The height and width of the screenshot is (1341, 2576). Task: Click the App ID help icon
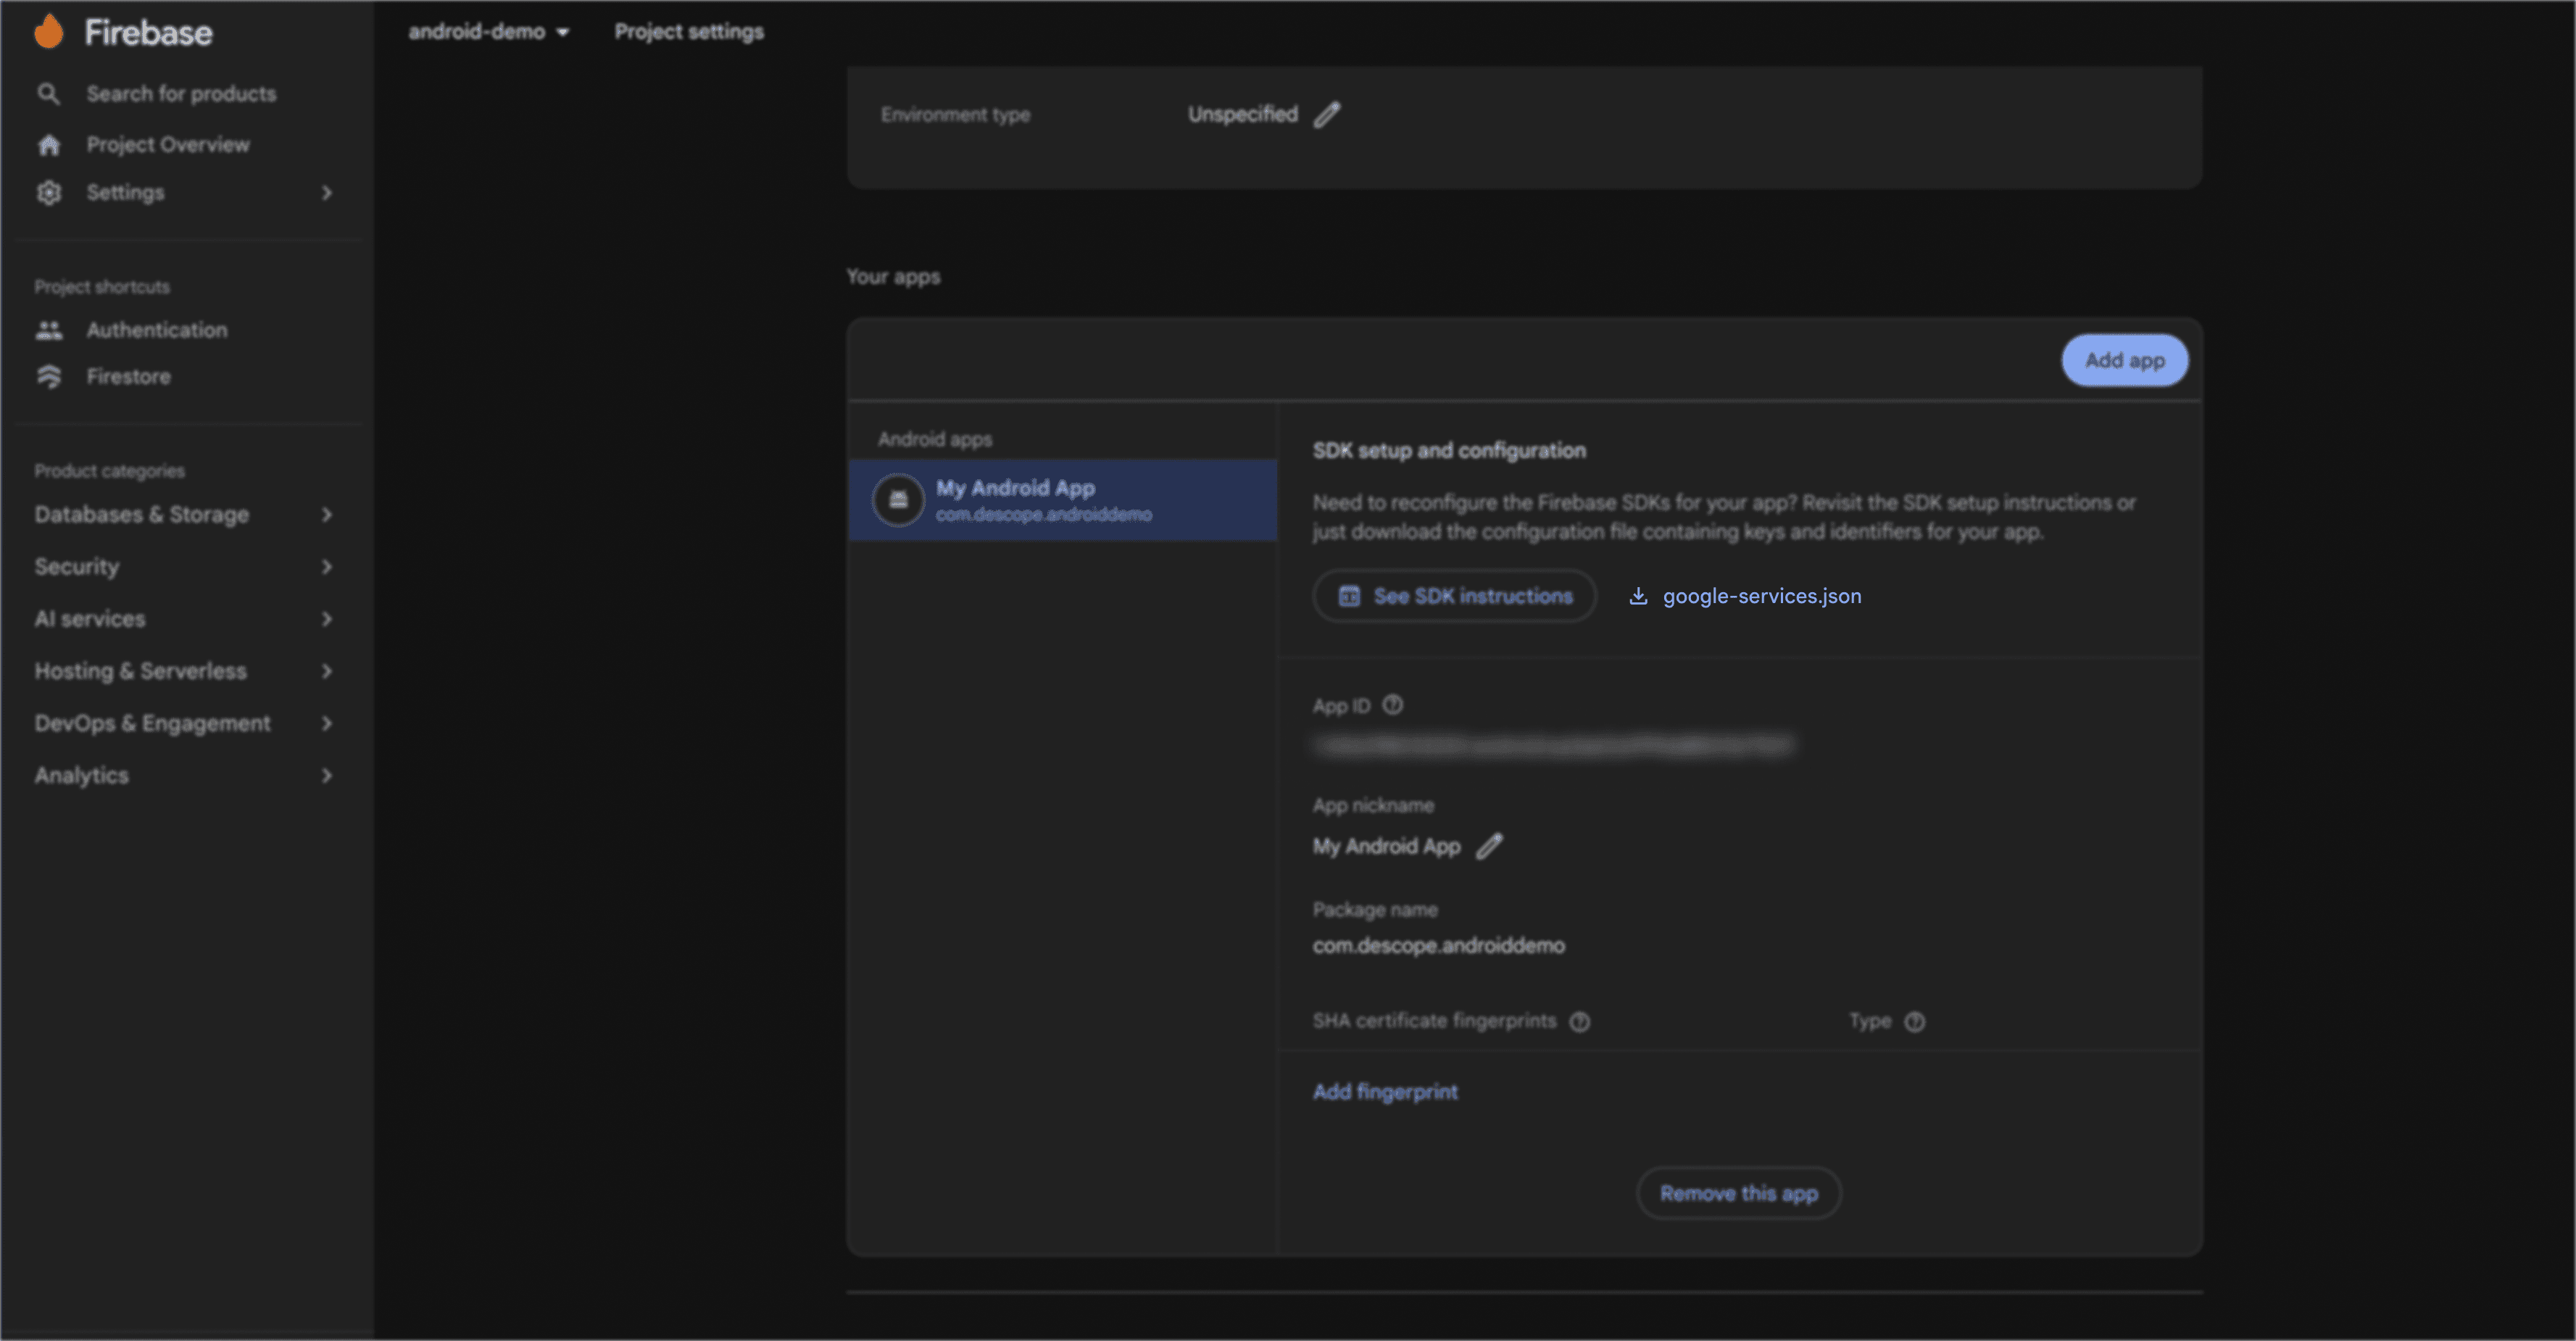pos(1392,705)
